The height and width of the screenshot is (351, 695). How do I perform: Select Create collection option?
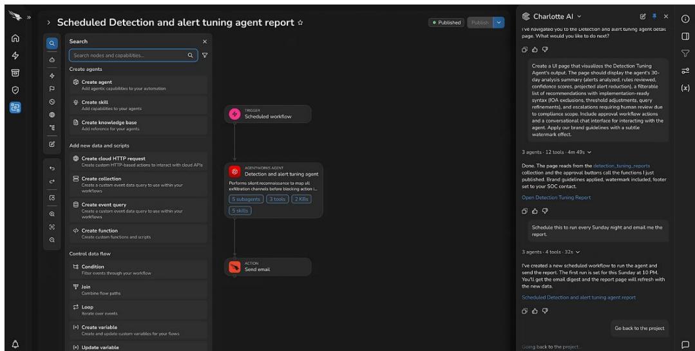click(x=138, y=184)
